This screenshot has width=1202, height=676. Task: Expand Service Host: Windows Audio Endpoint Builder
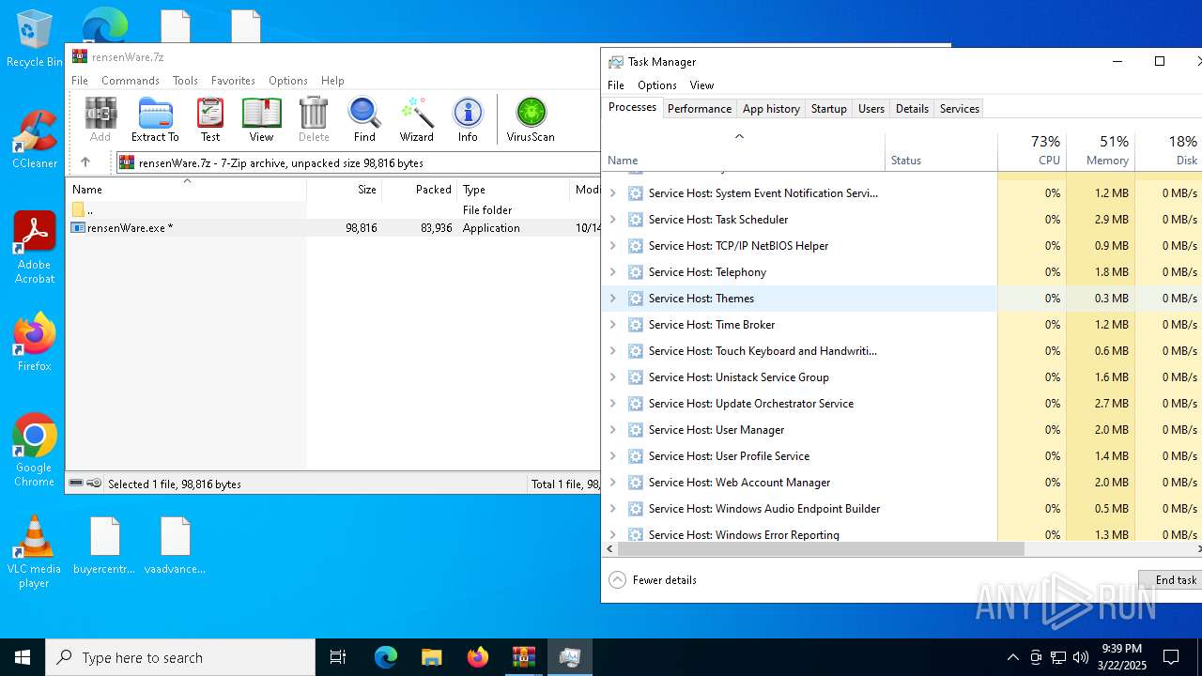click(x=613, y=508)
